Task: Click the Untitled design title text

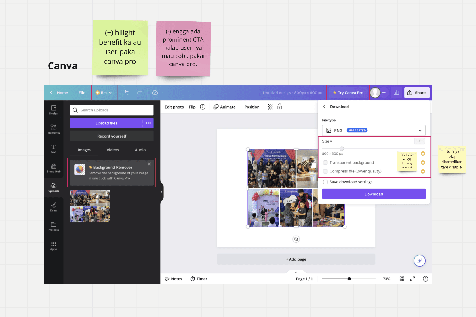Action: pos(292,93)
